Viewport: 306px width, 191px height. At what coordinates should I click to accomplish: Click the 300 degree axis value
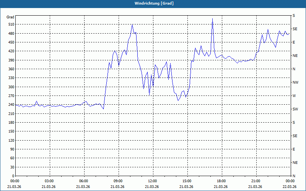(11, 87)
